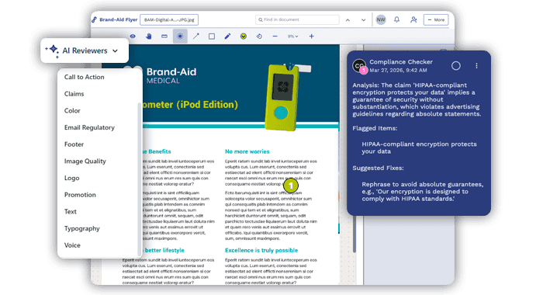Click the Brand-Aid Medical logo text
543x295 pixels.
point(171,75)
